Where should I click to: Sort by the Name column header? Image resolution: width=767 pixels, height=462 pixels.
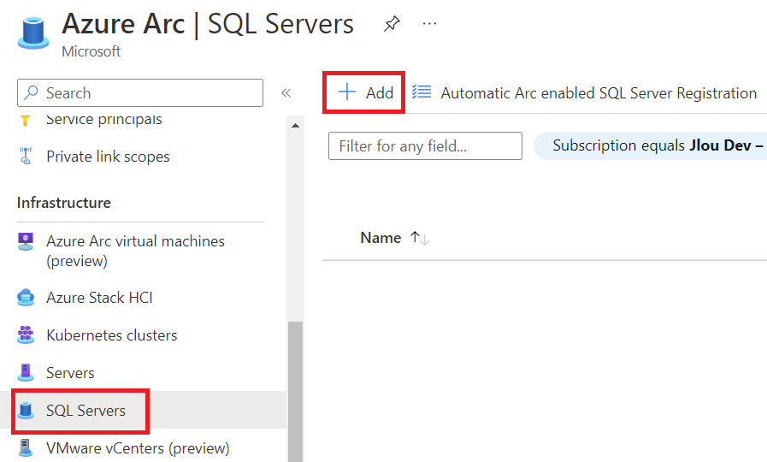click(381, 238)
